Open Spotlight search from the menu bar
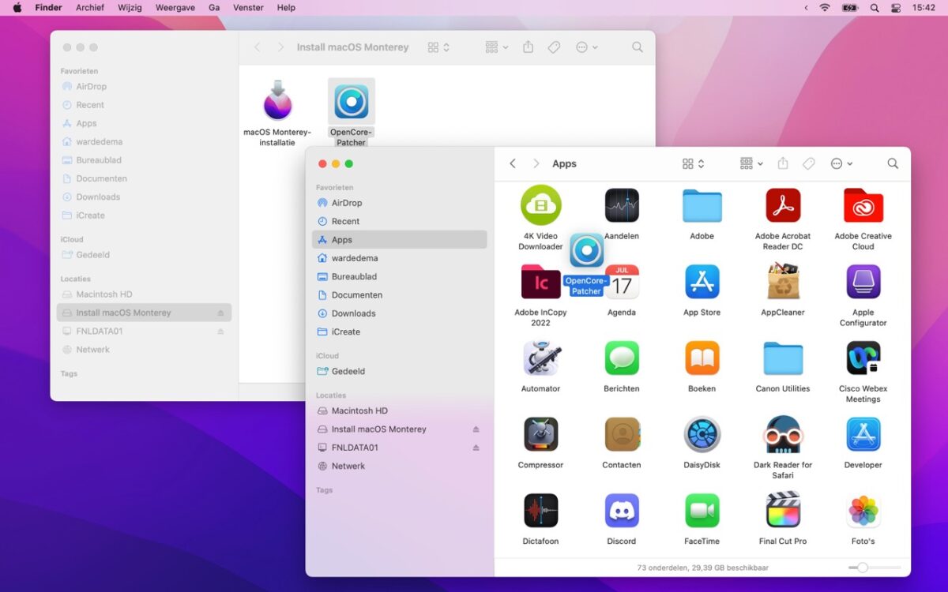 [x=873, y=7]
